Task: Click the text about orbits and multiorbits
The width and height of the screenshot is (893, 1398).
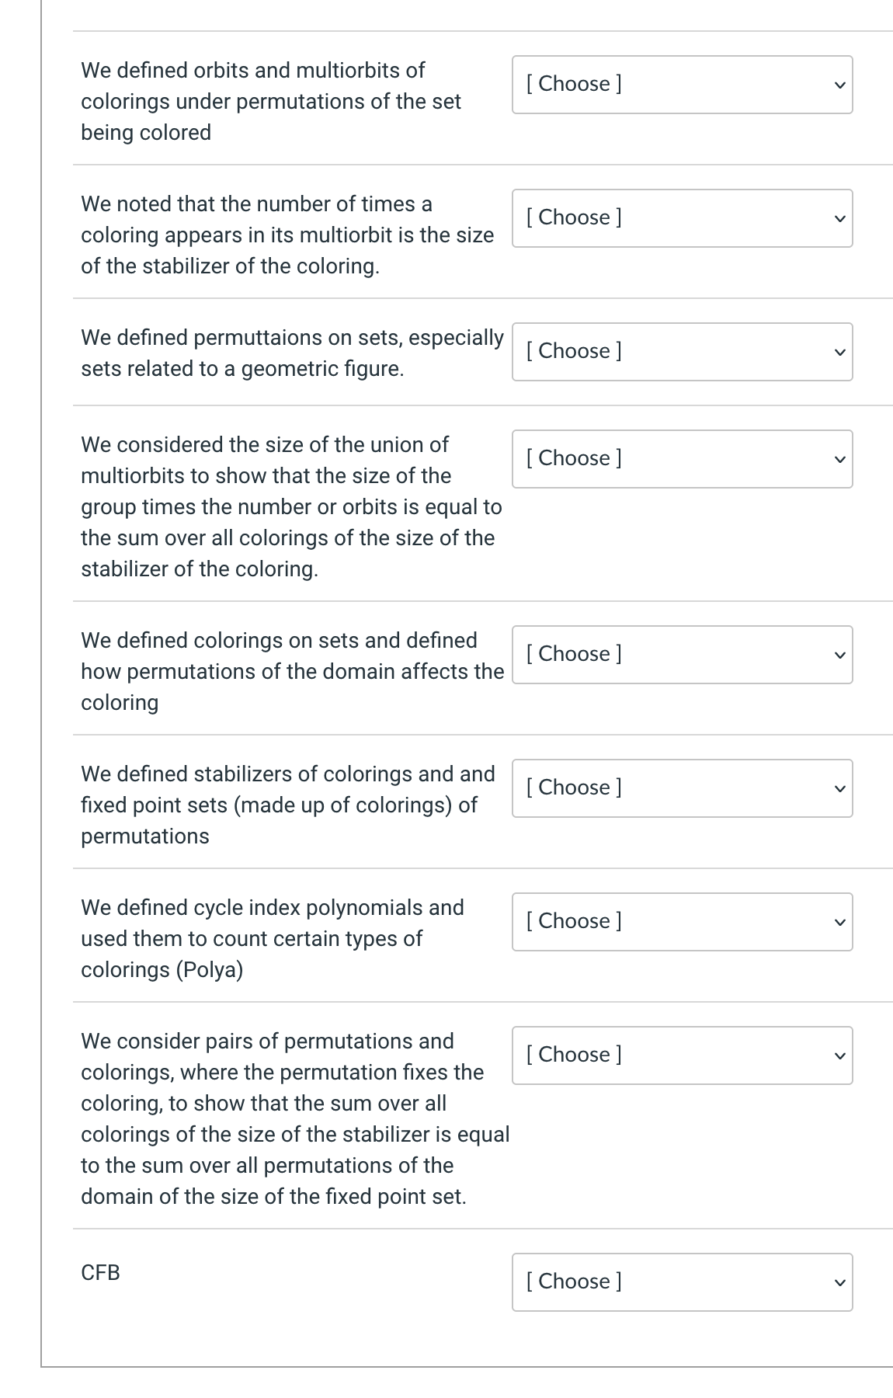Action: coord(270,102)
